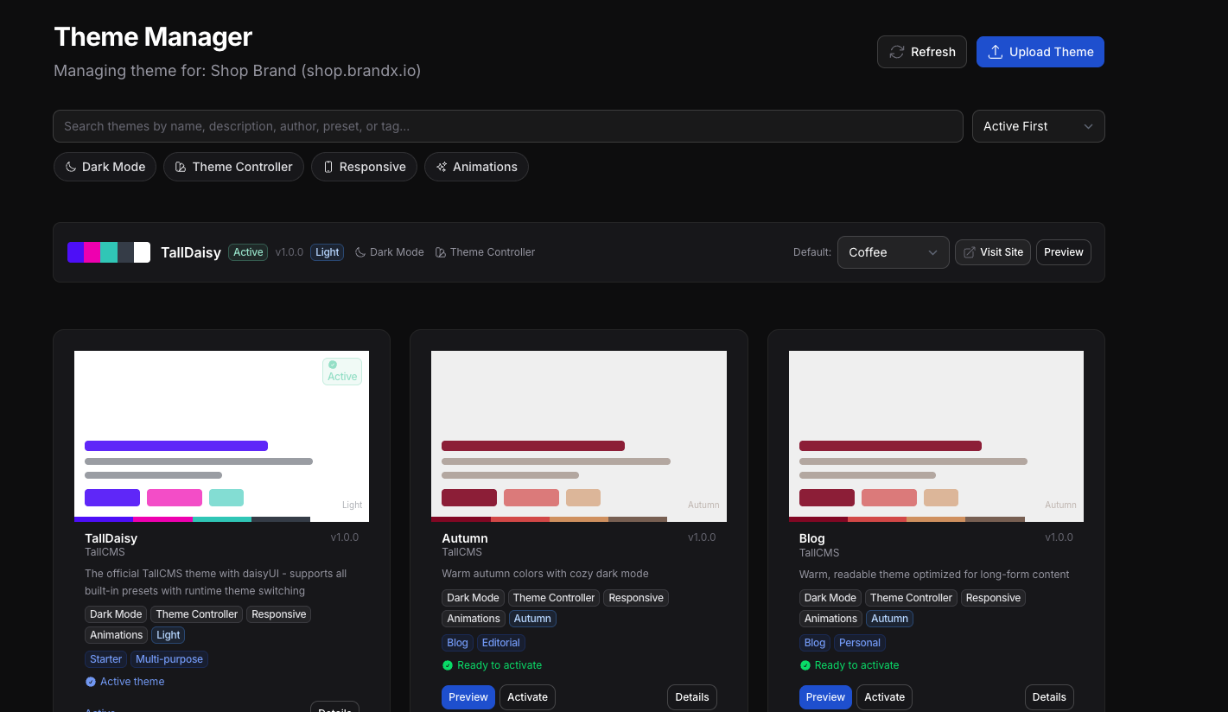
Task: Click the search themes input field
Action: [507, 126]
